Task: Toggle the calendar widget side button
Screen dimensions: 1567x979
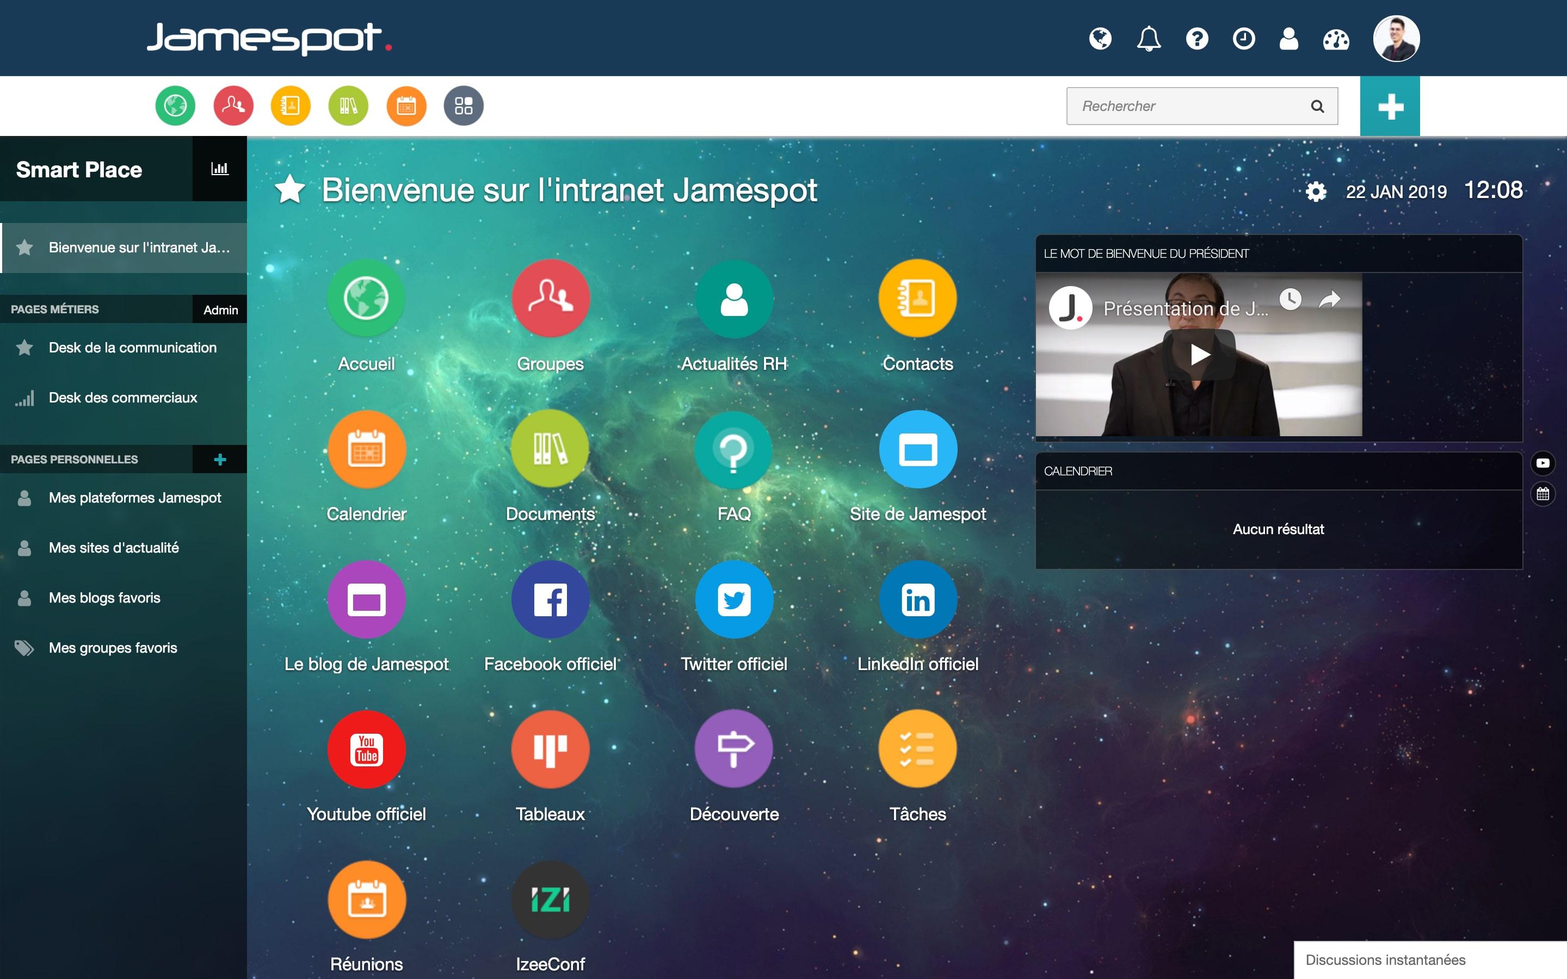Action: 1543,494
